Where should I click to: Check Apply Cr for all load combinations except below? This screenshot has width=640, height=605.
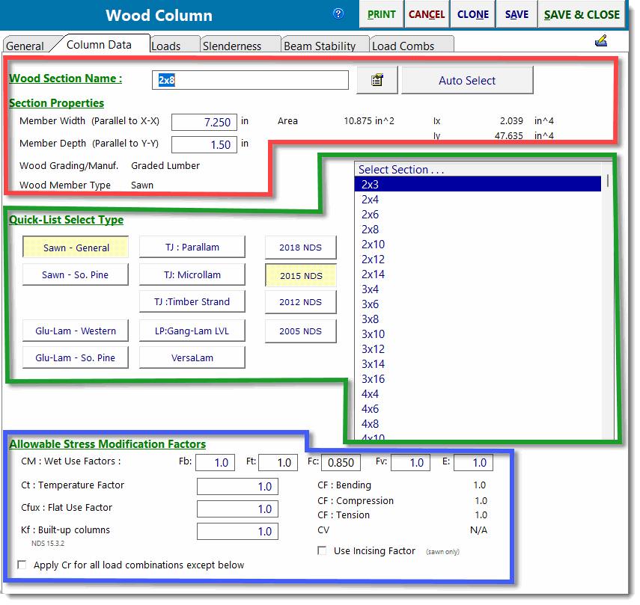[22, 565]
